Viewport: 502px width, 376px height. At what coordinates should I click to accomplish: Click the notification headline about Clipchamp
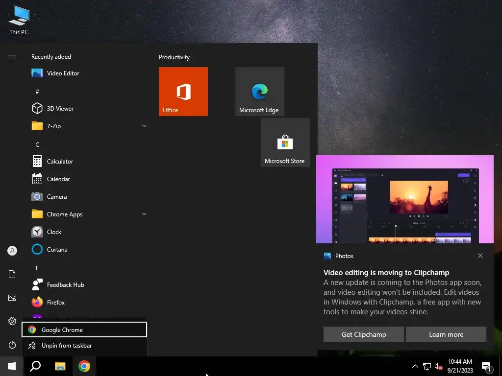coord(386,273)
